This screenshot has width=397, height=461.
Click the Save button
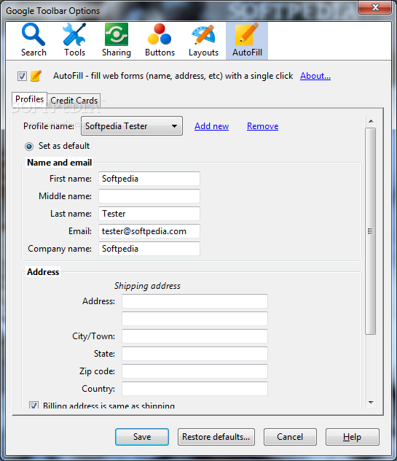(142, 437)
